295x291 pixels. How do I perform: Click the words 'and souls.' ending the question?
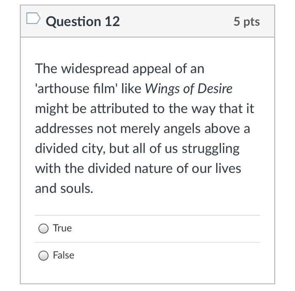[64, 188]
